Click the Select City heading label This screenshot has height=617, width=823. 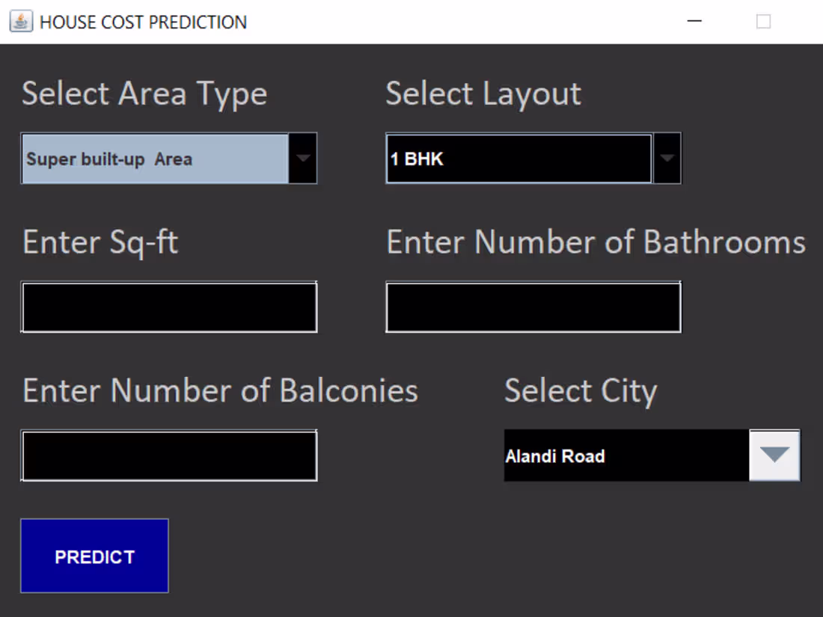pyautogui.click(x=581, y=390)
